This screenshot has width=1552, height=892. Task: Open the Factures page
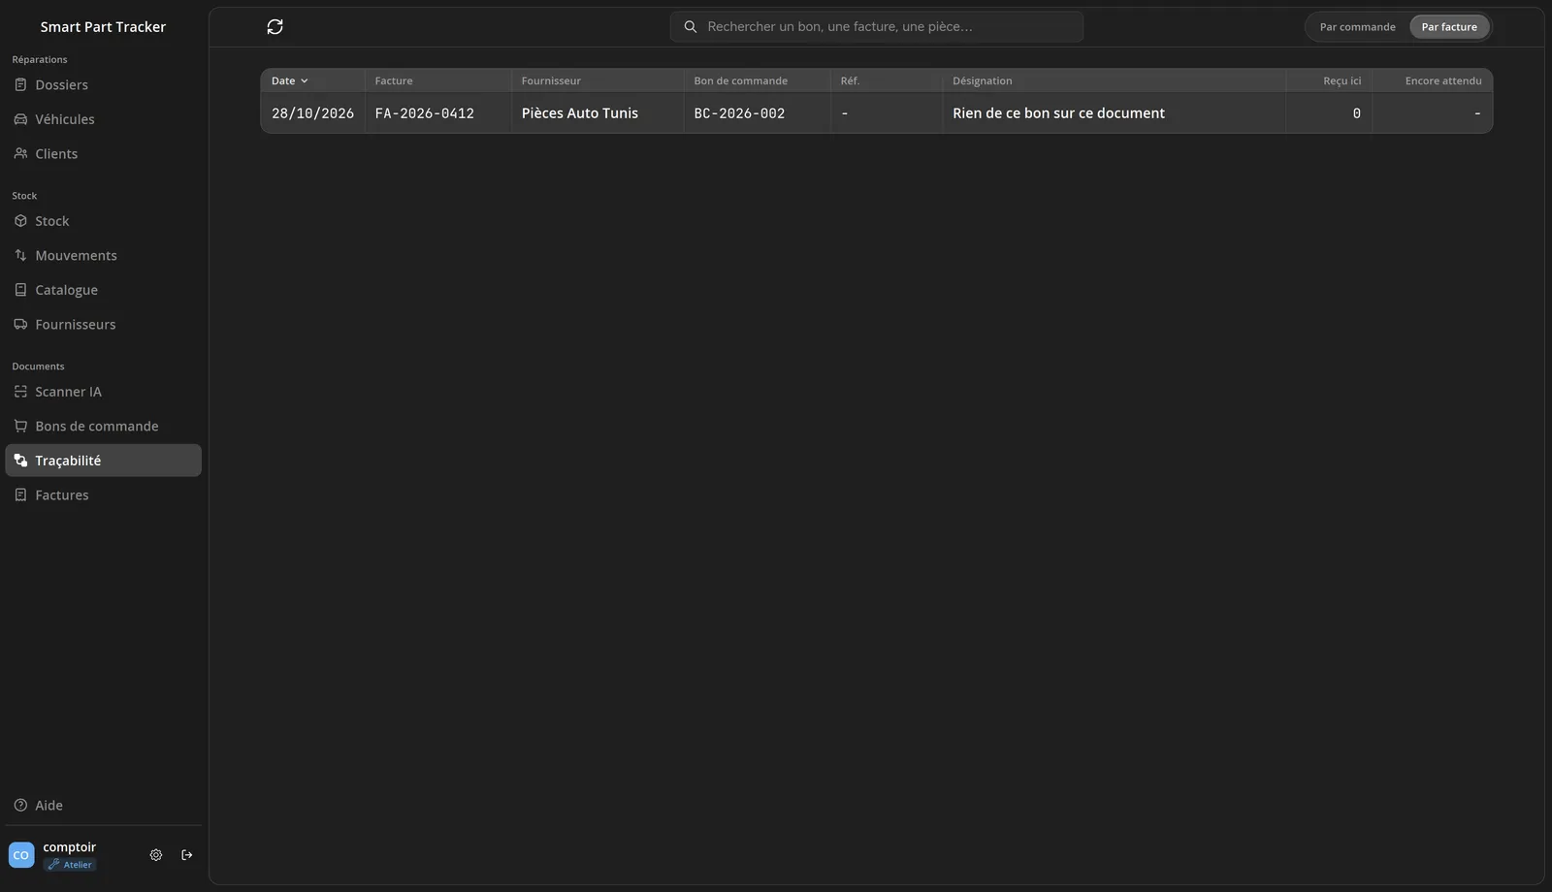(x=103, y=495)
